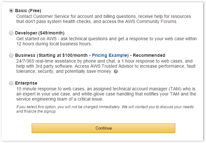Select the Basic (Free) radio button
The image size is (206, 143).
point(11,11)
